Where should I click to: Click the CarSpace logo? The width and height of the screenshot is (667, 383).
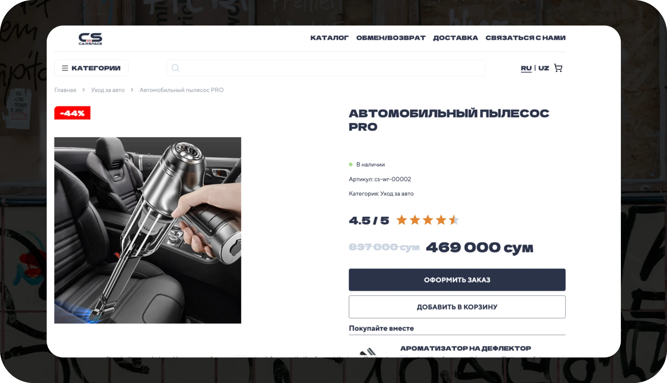tap(90, 39)
